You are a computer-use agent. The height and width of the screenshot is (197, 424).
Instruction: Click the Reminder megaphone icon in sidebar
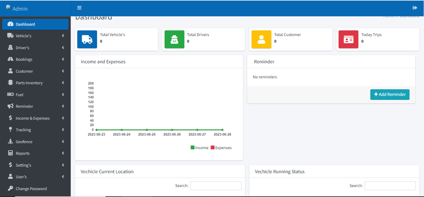(x=10, y=106)
